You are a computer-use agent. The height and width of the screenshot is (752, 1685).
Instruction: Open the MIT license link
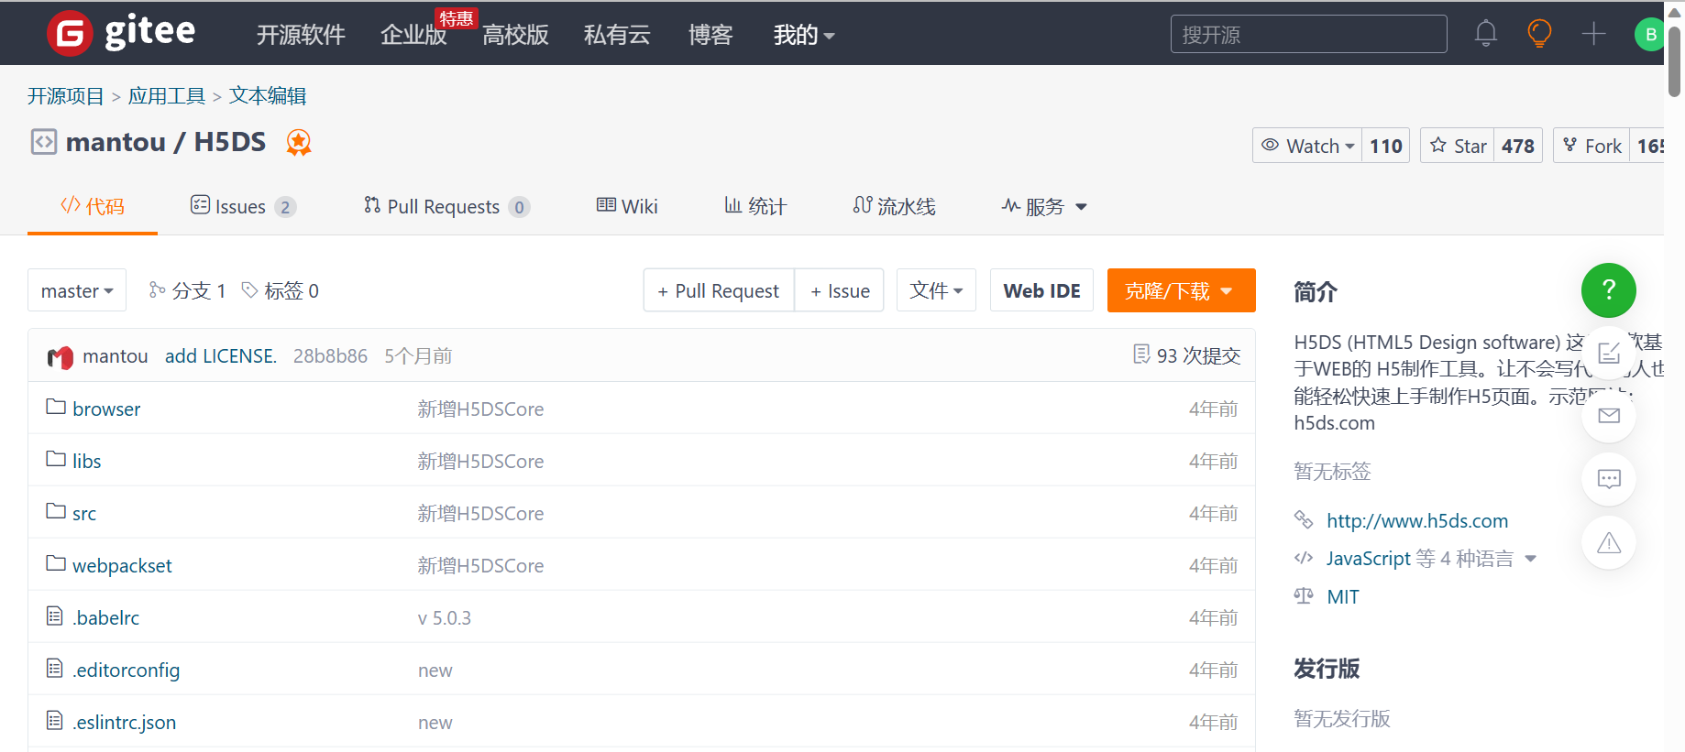[1343, 596]
